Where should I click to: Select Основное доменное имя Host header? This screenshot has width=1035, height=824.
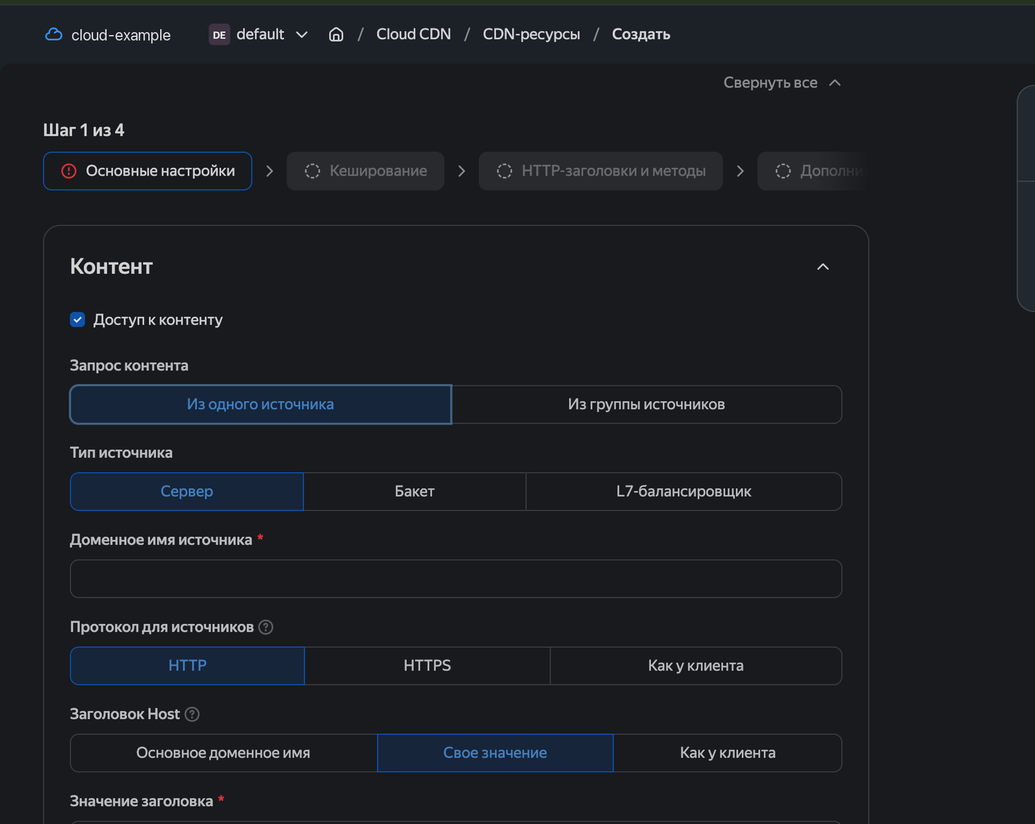[223, 753]
